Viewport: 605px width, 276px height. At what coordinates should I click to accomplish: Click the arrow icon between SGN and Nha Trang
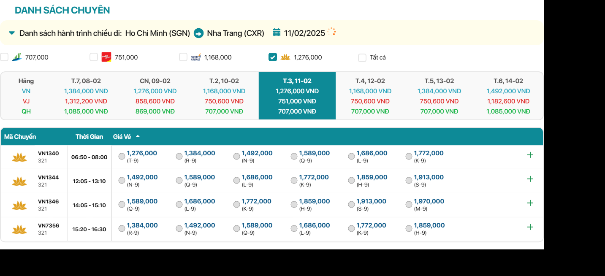[x=198, y=33]
